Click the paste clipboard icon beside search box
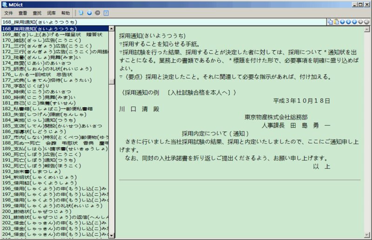 point(336,21)
